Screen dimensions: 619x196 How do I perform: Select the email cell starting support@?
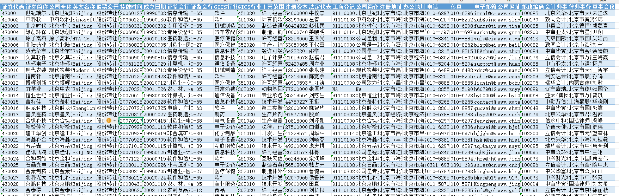485,64
